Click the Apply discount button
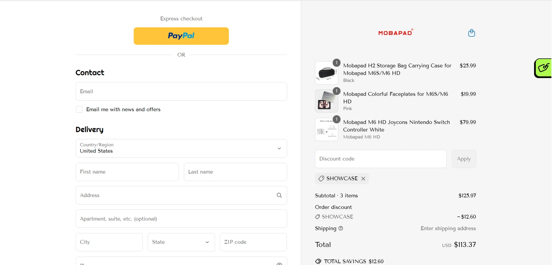Viewport: 552px width, 265px height. (x=464, y=159)
